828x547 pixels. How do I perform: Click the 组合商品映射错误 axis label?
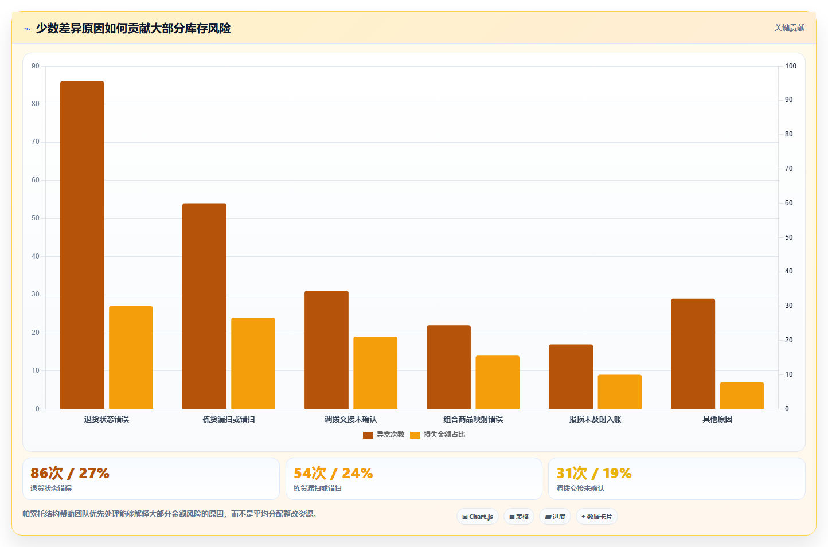click(x=473, y=420)
